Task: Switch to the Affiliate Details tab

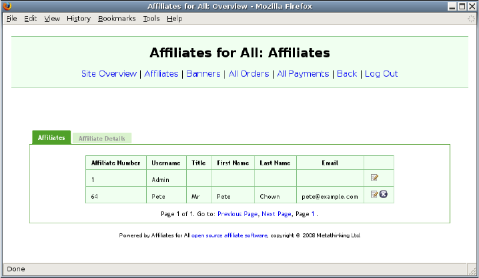Action: (x=101, y=138)
